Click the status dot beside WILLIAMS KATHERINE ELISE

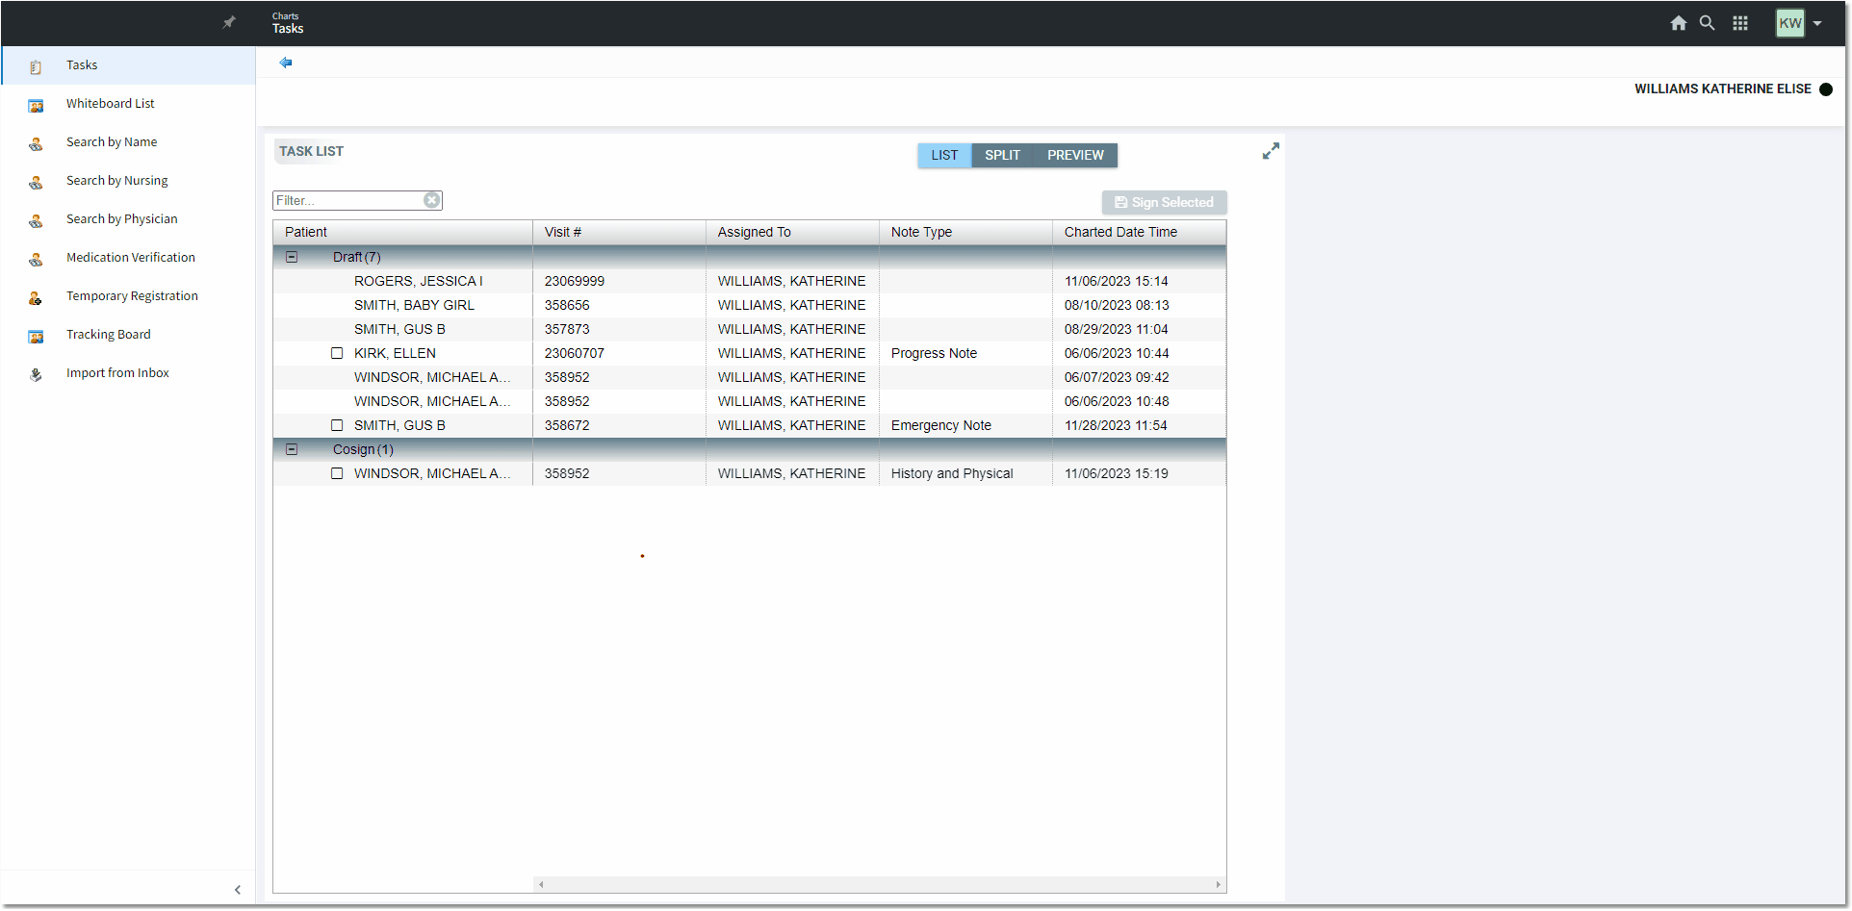point(1826,89)
